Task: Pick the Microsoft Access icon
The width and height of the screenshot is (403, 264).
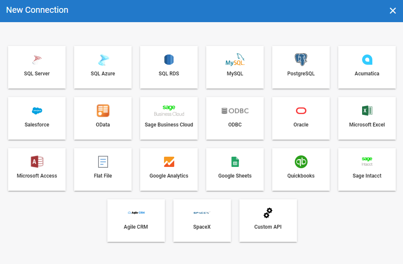Action: [x=37, y=162]
